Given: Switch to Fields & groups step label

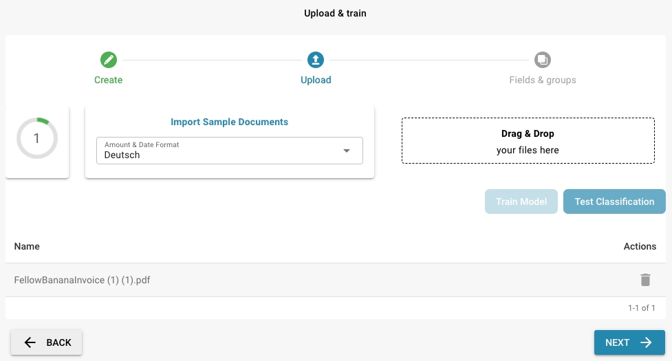Looking at the screenshot, I should click(x=542, y=80).
